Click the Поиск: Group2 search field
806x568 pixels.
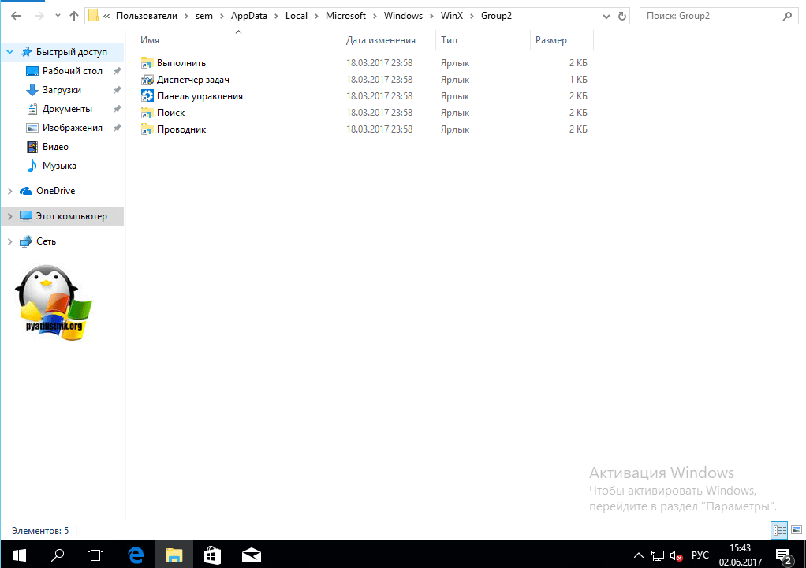(710, 16)
